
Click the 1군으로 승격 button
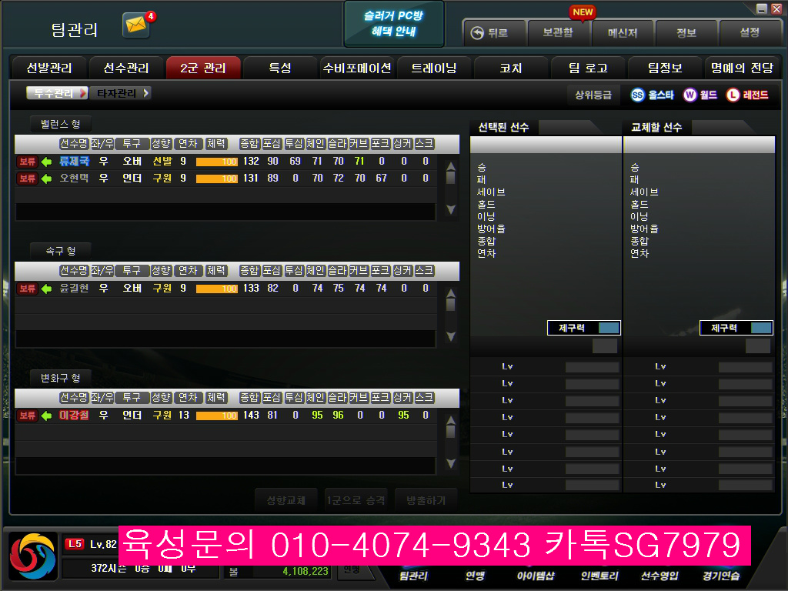[x=356, y=500]
